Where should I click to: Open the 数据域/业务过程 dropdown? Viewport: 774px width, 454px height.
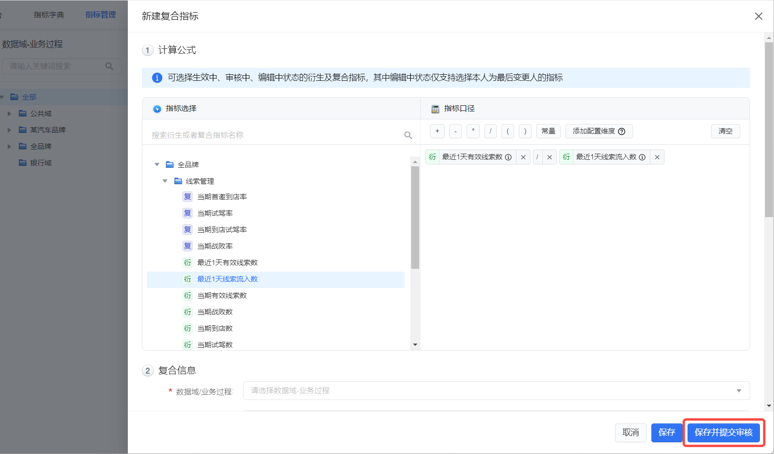(496, 391)
